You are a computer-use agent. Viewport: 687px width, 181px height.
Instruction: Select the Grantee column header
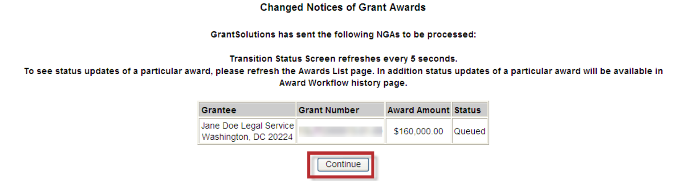[219, 110]
